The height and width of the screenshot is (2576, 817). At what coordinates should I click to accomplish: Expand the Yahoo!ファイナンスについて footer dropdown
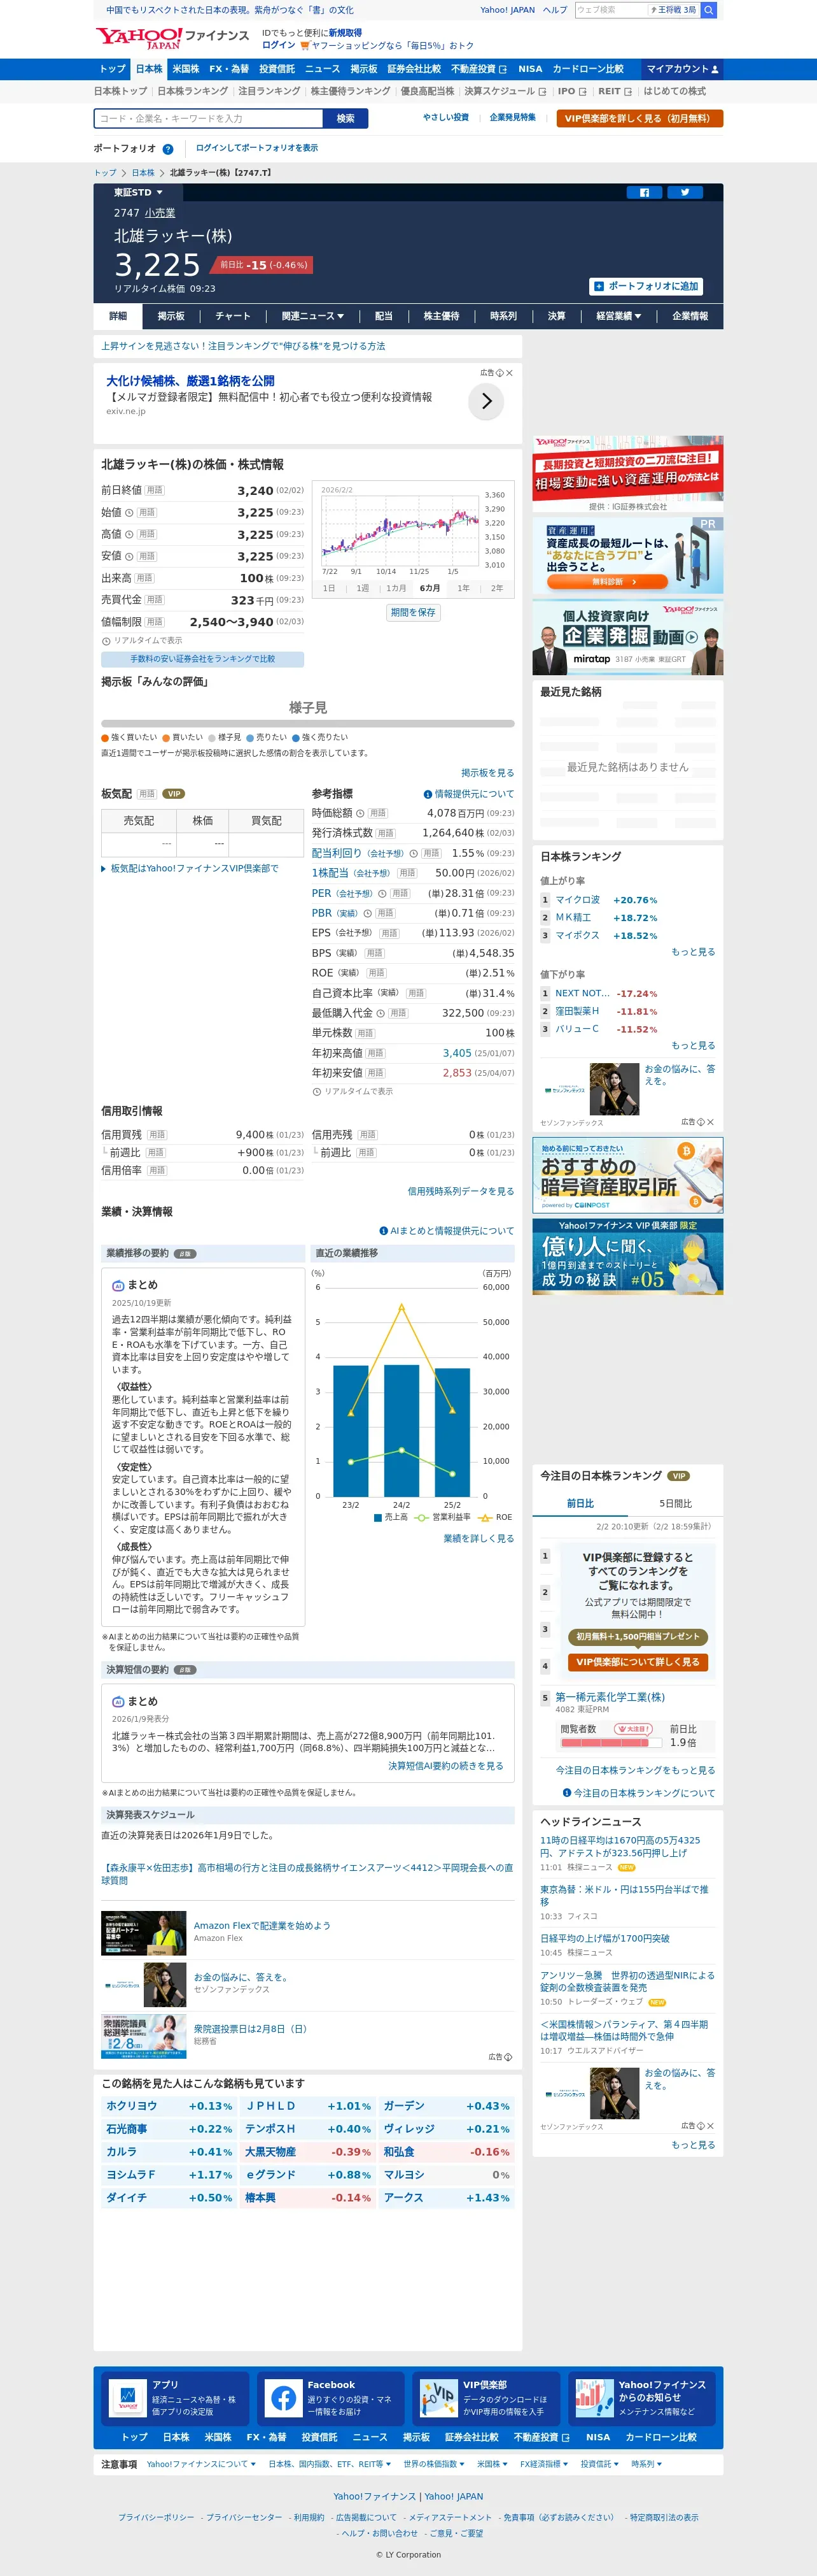201,2464
